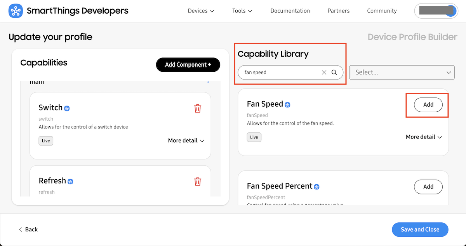The height and width of the screenshot is (246, 466).
Task: Expand More detail for Switch capability
Action: click(186, 140)
